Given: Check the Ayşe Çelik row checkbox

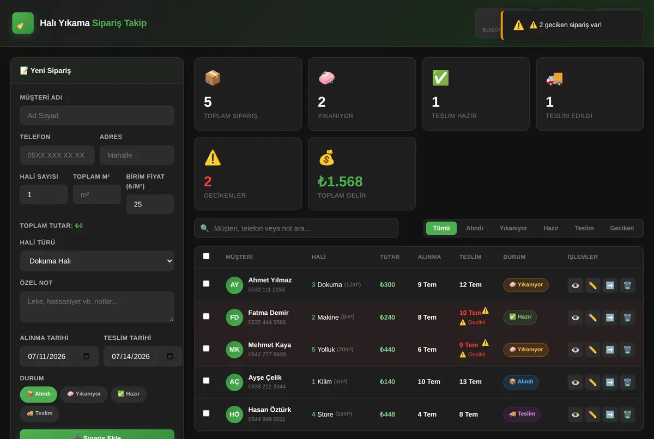Looking at the screenshot, I should (206, 381).
